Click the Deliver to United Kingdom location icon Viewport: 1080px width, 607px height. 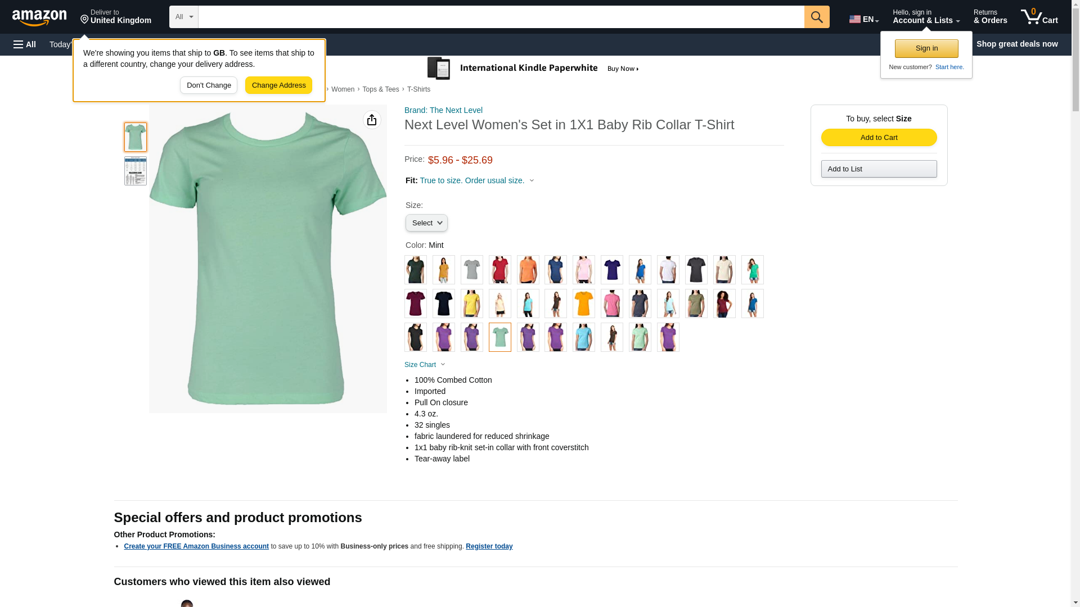click(85, 20)
